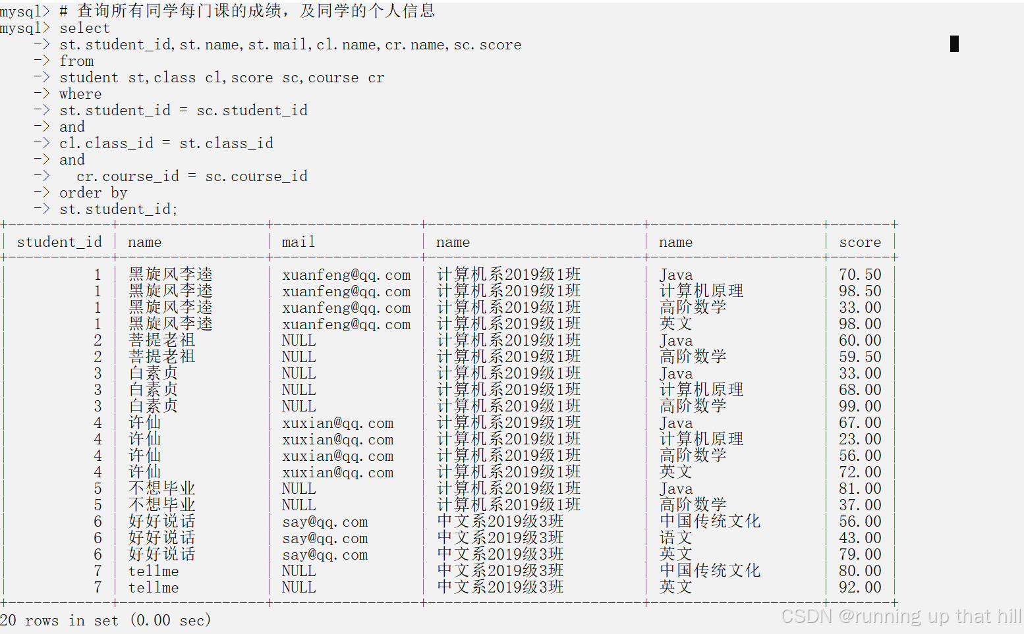Image resolution: width=1024 pixels, height=634 pixels.
Task: Click 中文系2019级3班 in the row scoring 92.00
Action: click(500, 587)
